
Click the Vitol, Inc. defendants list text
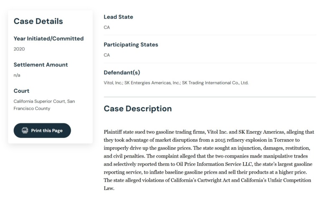pos(176,83)
